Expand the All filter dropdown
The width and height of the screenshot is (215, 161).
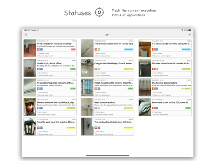point(107,35)
